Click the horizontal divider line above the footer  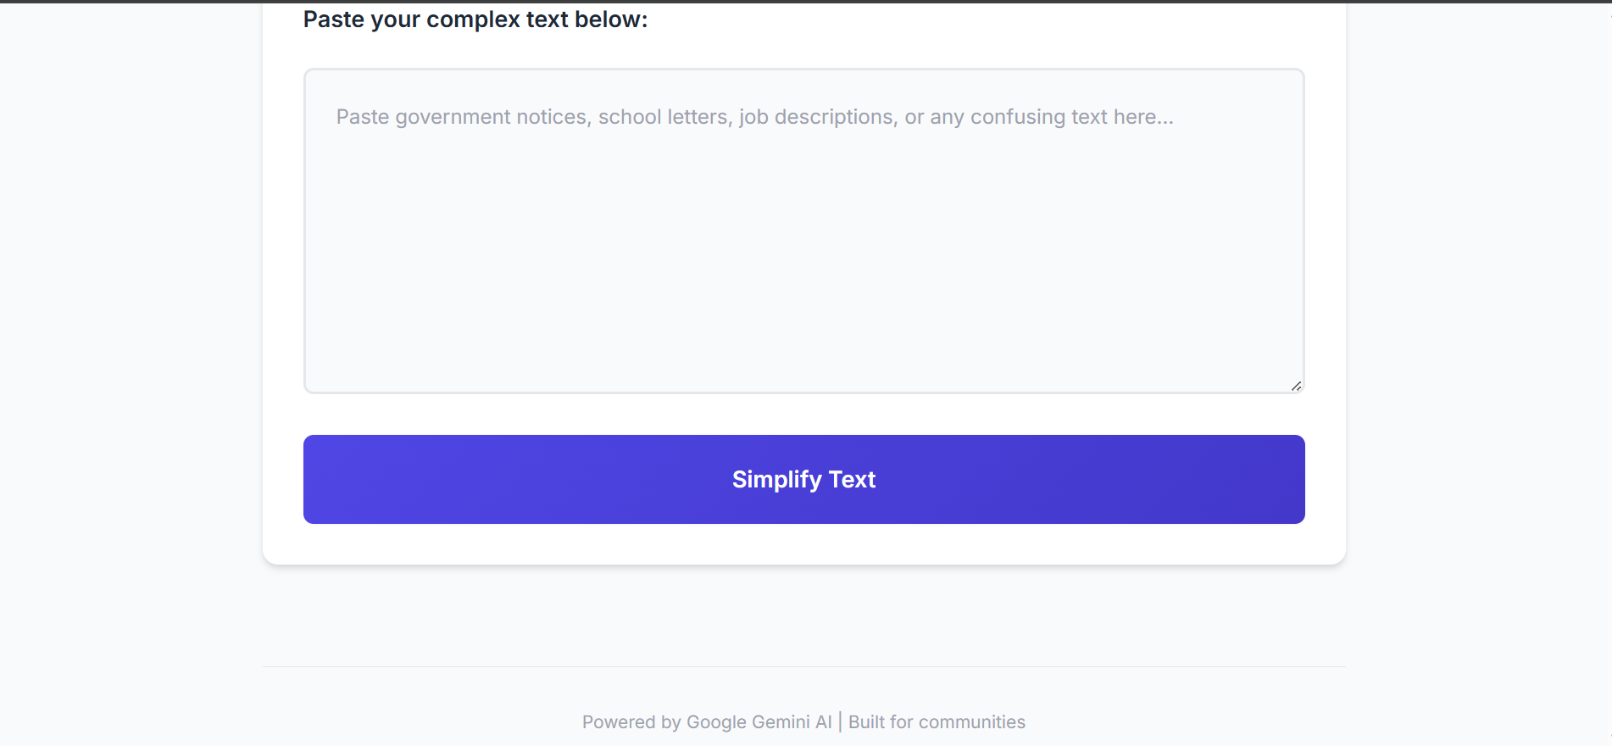pos(803,666)
